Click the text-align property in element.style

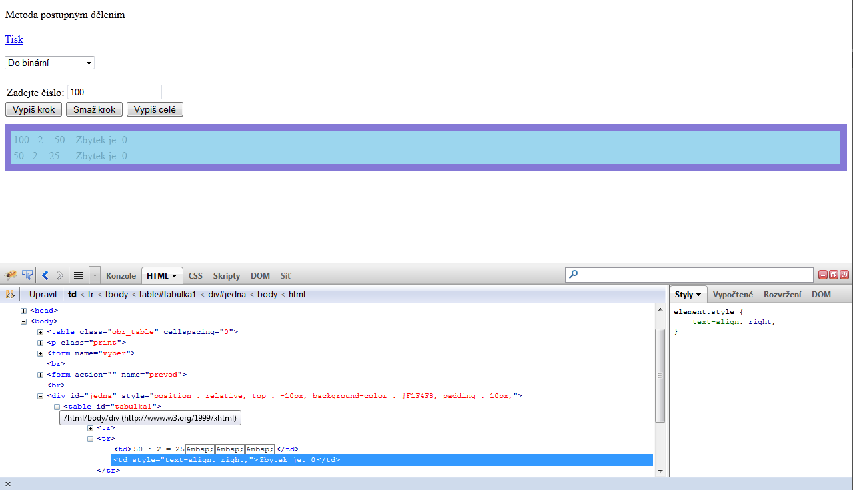(714, 322)
